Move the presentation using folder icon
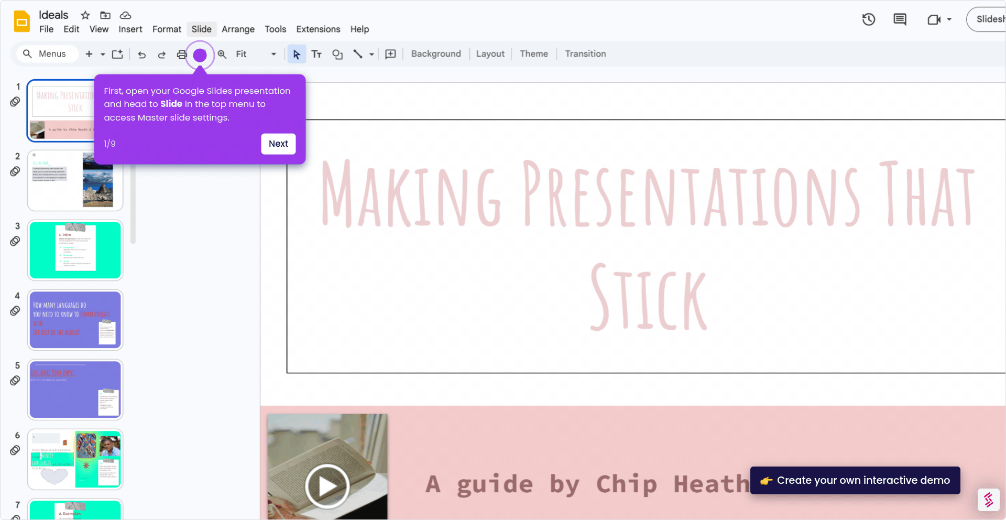Screen dimensions: 1006x520 (105, 15)
